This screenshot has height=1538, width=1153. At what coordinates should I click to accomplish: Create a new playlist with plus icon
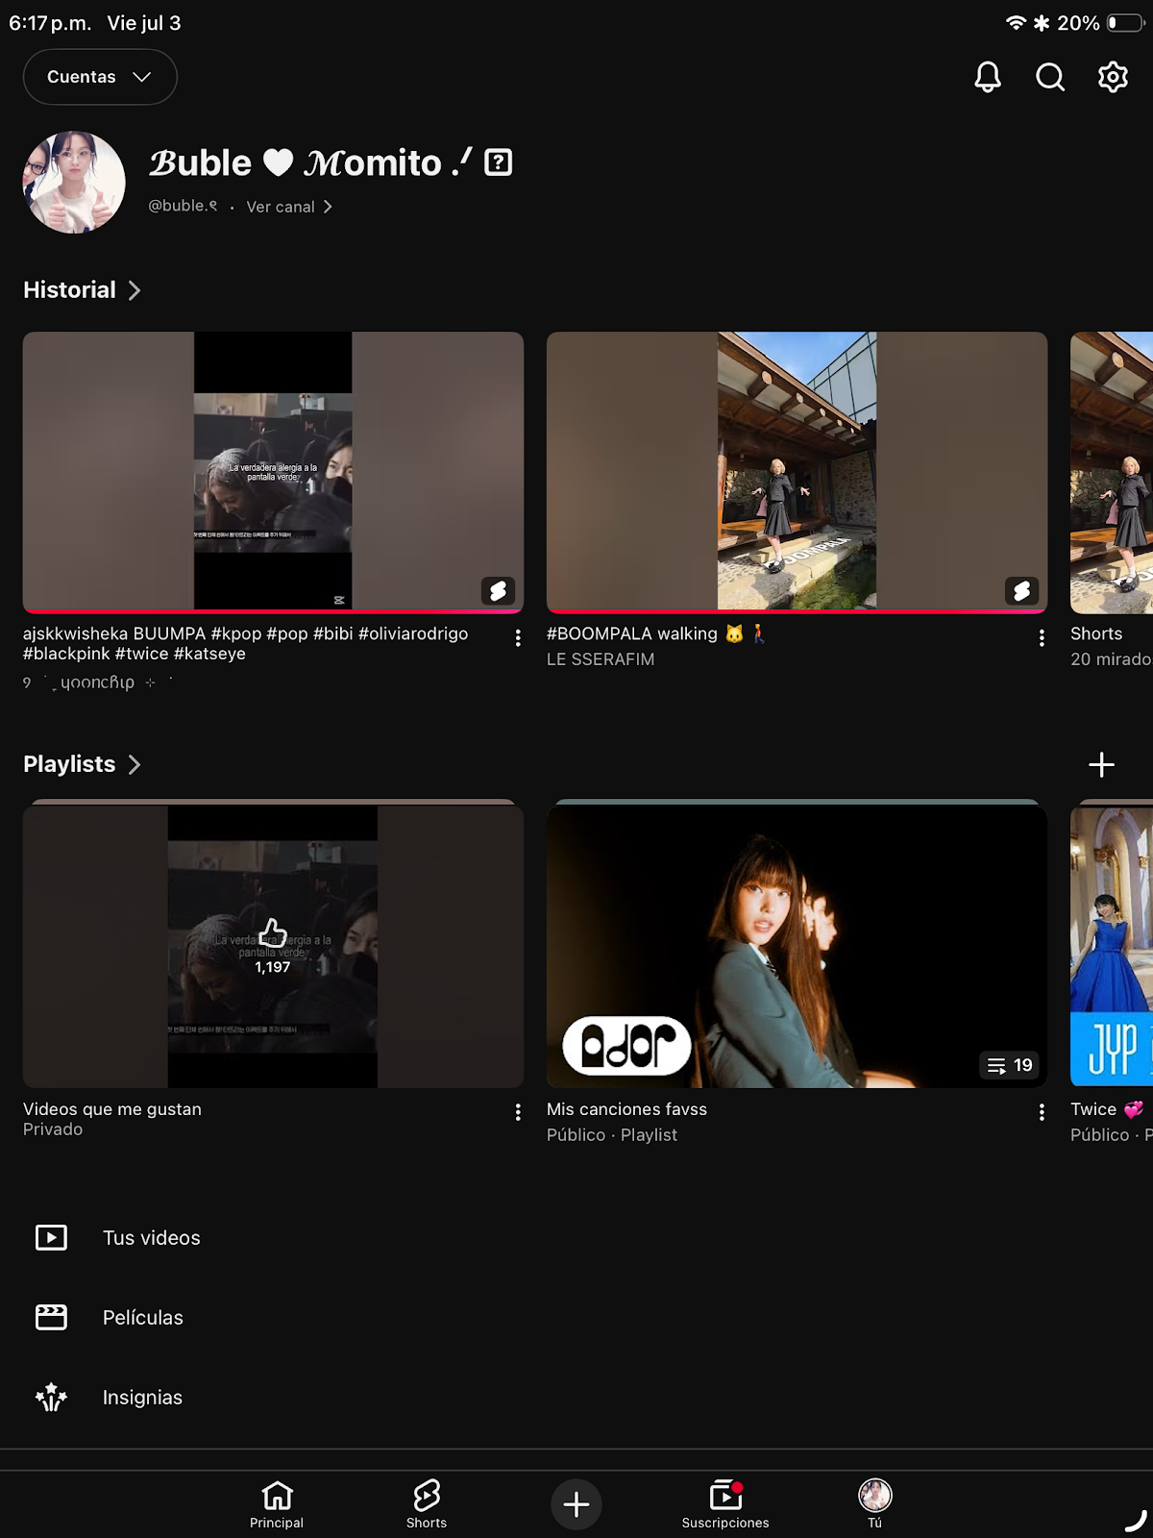pyautogui.click(x=1101, y=765)
